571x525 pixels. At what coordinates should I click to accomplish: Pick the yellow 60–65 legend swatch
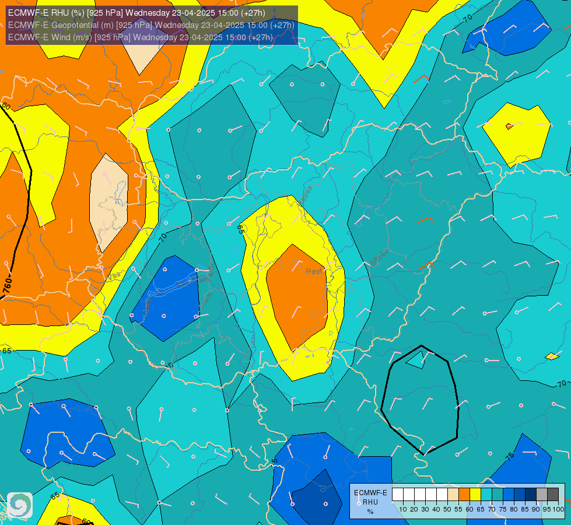pyautogui.click(x=475, y=495)
